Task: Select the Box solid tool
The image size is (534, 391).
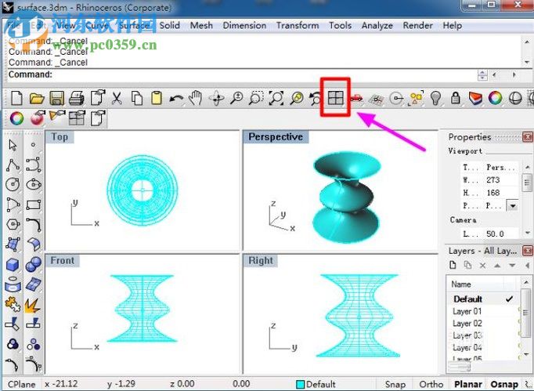Action: [13, 265]
